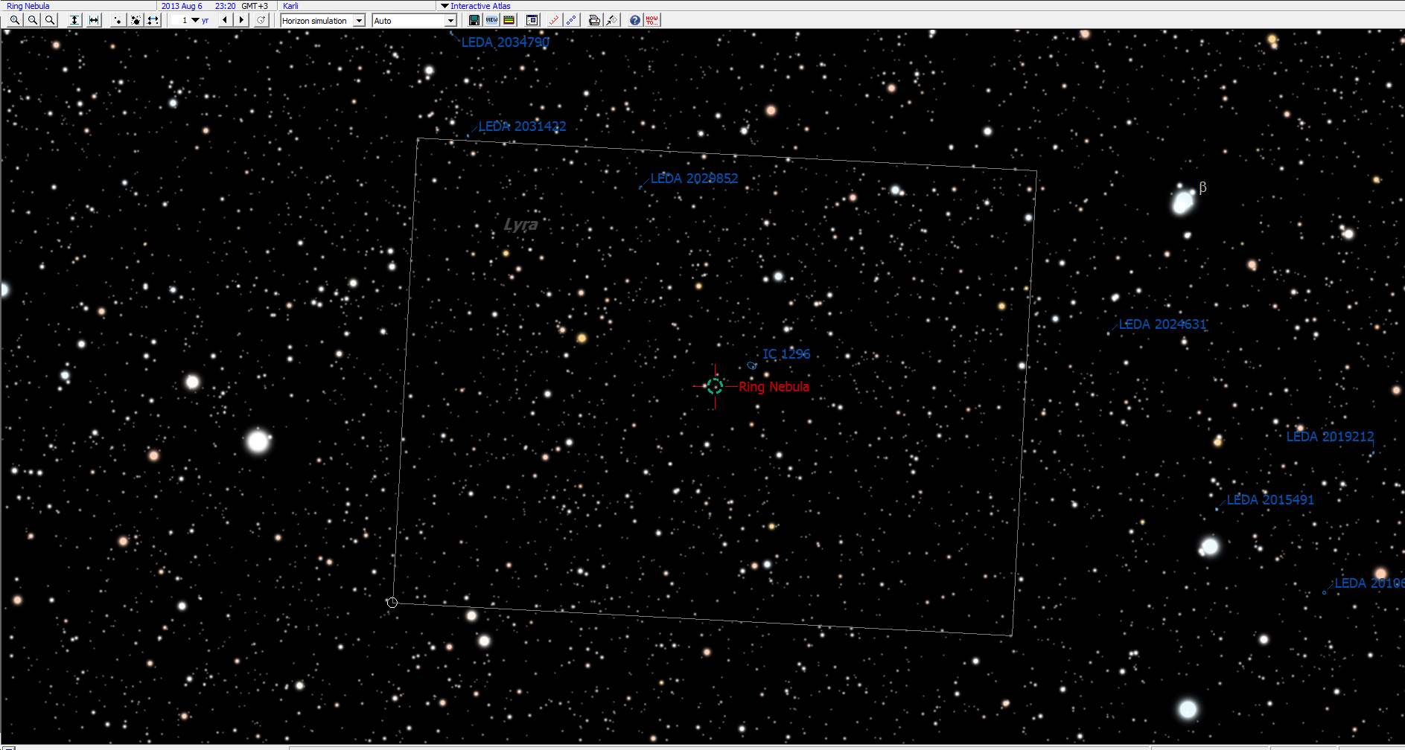
Task: Open the time step unit dropdown arrow
Action: [195, 20]
